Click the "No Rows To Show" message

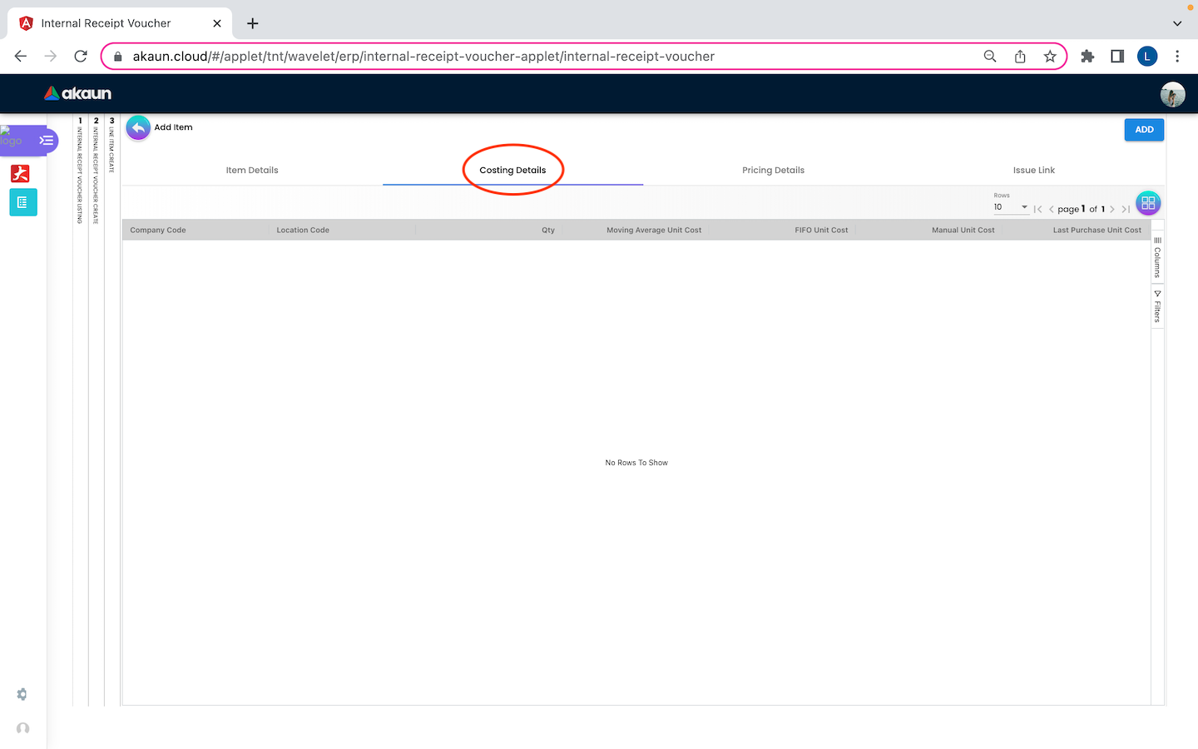coord(636,463)
